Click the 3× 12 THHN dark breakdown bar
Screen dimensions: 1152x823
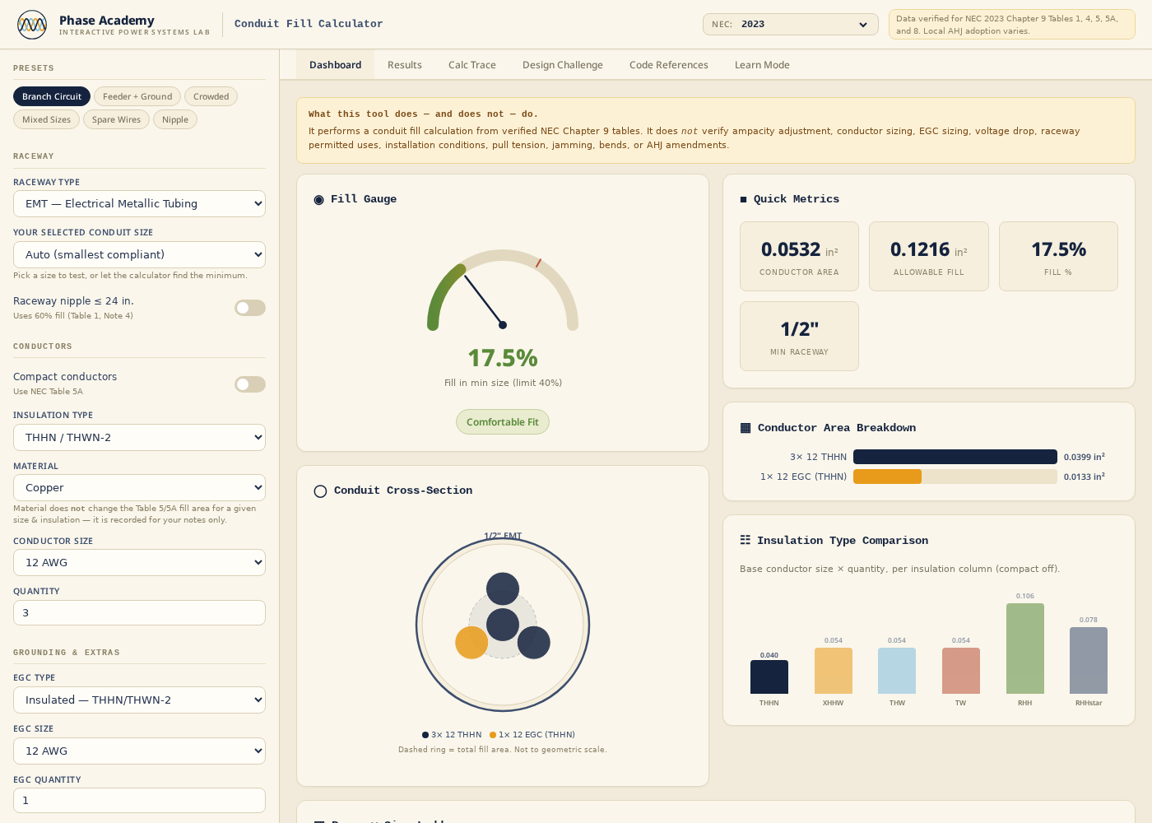click(x=955, y=457)
